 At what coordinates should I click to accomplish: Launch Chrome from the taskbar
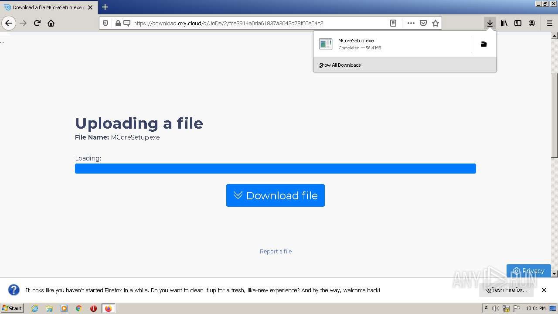[79, 308]
